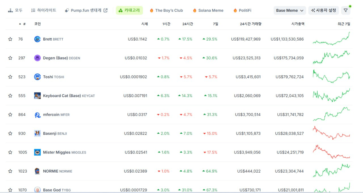
Task: View Basenji's red 7-day sparkline
Action: (332, 133)
